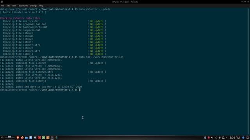Open the File menu
The height and width of the screenshot is (140, 250).
pos(3,6)
